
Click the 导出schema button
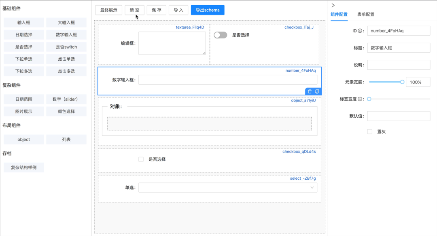click(208, 10)
